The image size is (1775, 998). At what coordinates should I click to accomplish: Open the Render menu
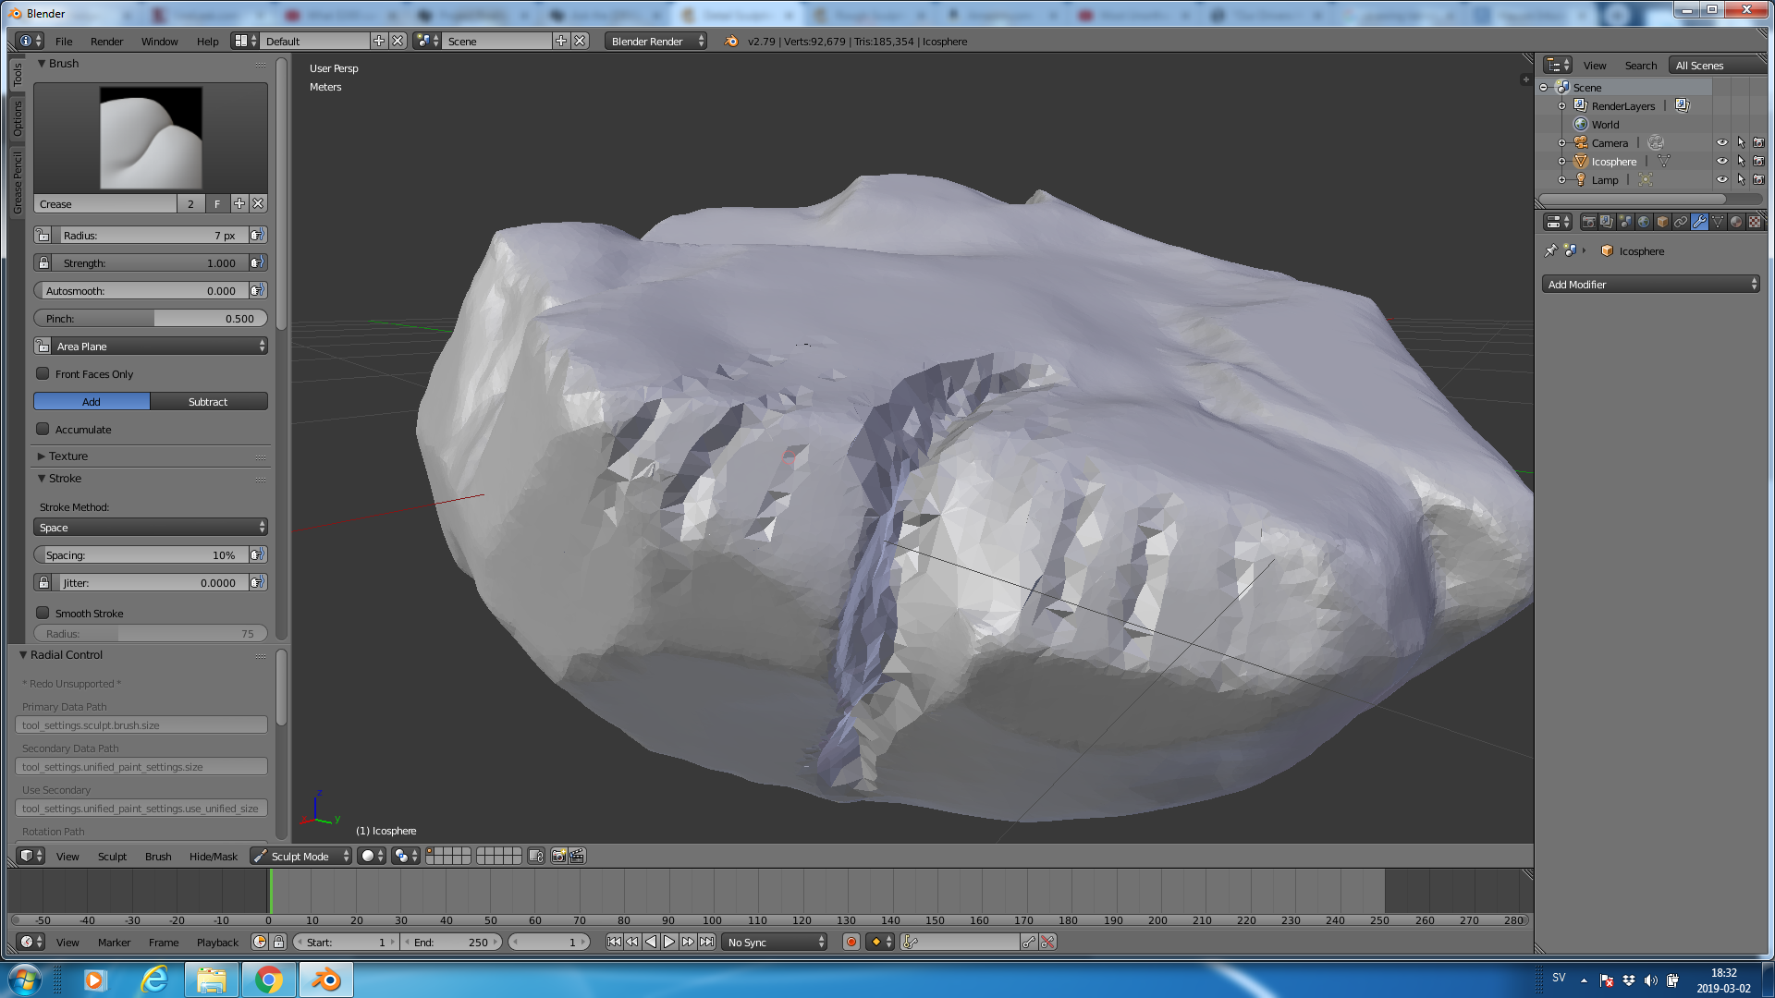106,42
